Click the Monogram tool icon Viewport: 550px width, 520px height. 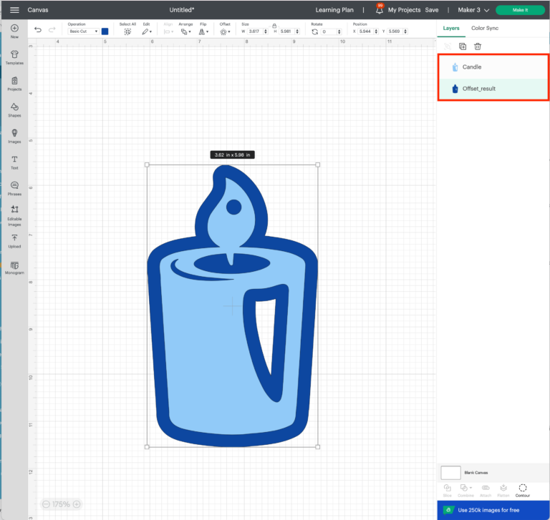[14, 267]
